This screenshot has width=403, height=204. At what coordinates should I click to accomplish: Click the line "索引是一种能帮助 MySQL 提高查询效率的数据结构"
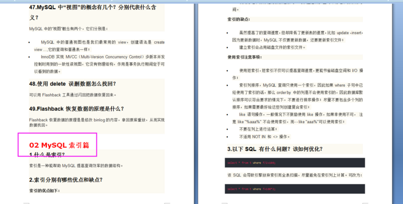coord(76,165)
